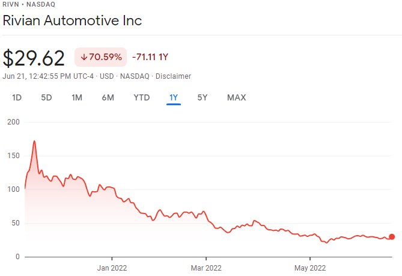This screenshot has height=276, width=402.
Task: Switch to the 5D chart range
Action: 46,97
